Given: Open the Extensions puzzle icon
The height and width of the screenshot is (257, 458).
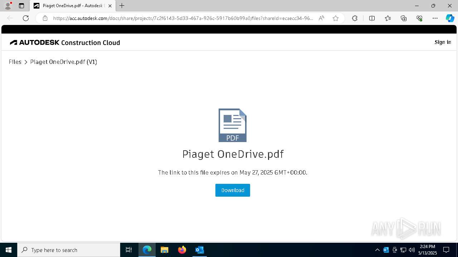Looking at the screenshot, I should [355, 18].
